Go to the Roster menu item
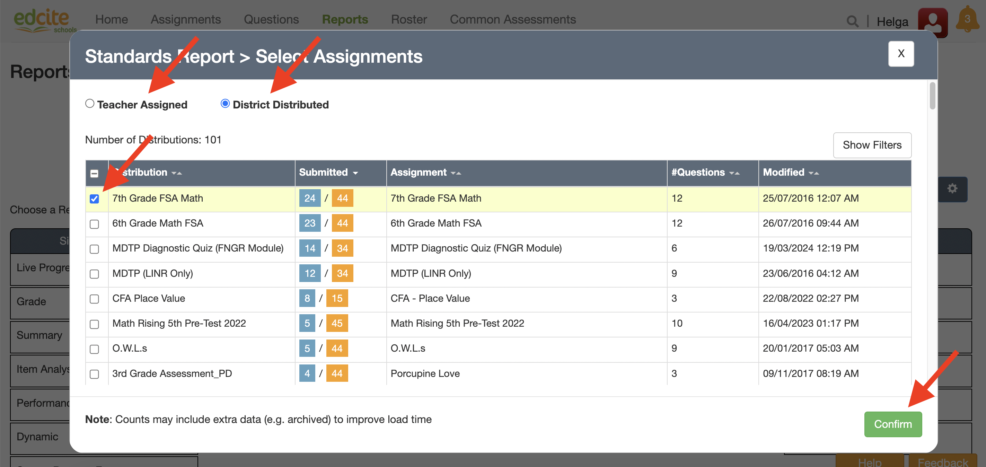The height and width of the screenshot is (467, 986). coord(408,19)
